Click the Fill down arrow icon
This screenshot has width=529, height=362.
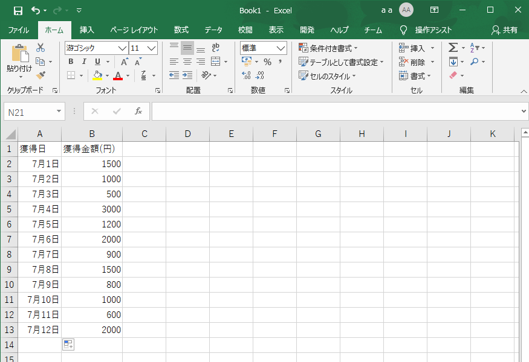(453, 62)
